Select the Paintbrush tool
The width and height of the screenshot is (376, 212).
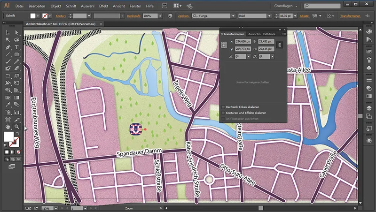coord(8,61)
